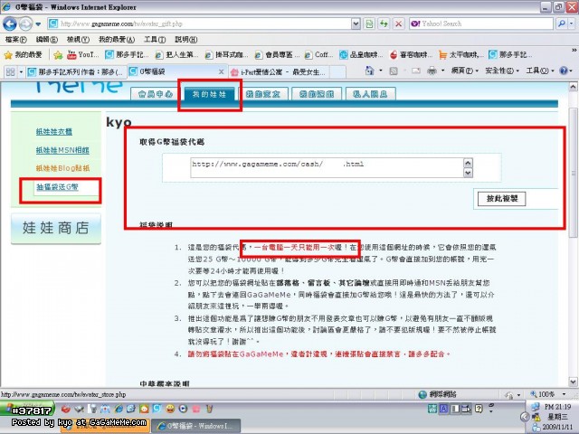Click the G幣福袋 taskbar window button
Image resolution: width=579 pixels, height=434 pixels.
point(196,426)
